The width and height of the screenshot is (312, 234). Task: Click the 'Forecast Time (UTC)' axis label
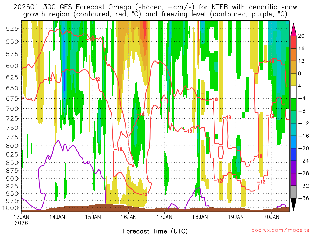click(x=155, y=231)
